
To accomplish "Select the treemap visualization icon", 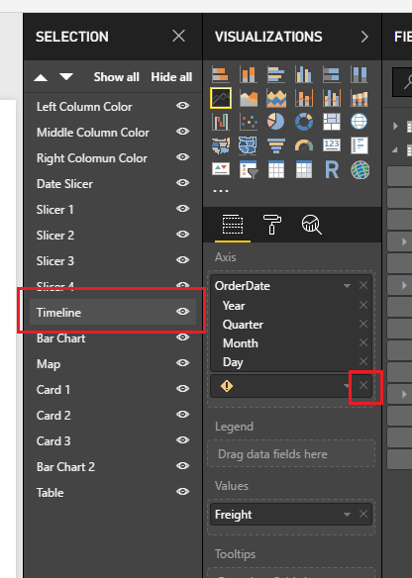I will click(x=332, y=122).
